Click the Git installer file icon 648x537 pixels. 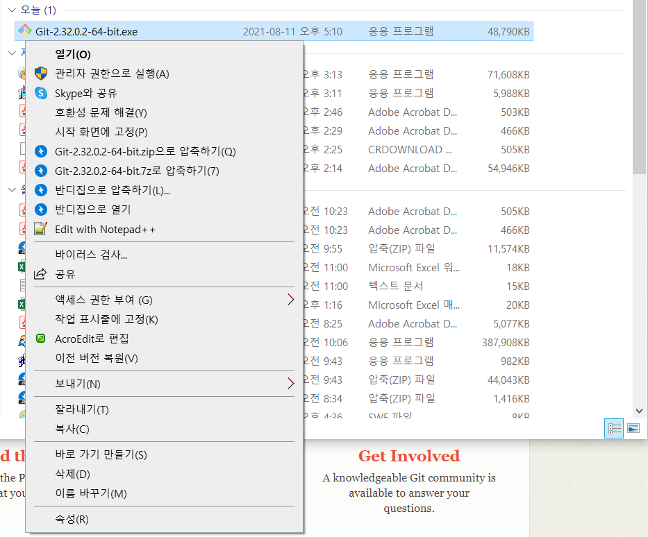[25, 31]
